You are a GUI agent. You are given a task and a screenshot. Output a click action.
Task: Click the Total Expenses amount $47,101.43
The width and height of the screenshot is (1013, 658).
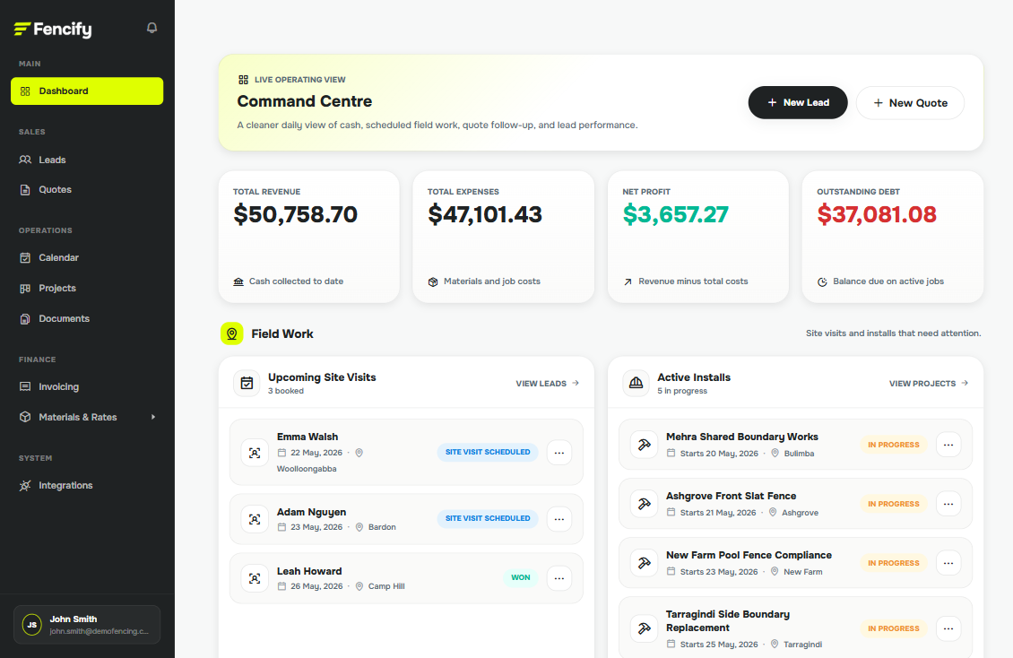click(485, 214)
